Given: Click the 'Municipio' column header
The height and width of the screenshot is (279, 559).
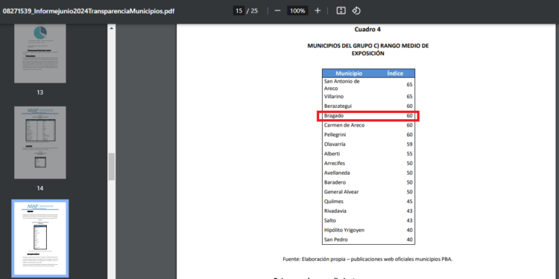Looking at the screenshot, I should 349,74.
